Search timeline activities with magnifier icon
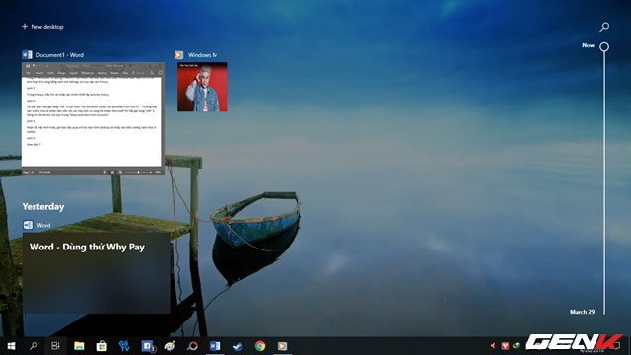The height and width of the screenshot is (355, 631). 604,27
